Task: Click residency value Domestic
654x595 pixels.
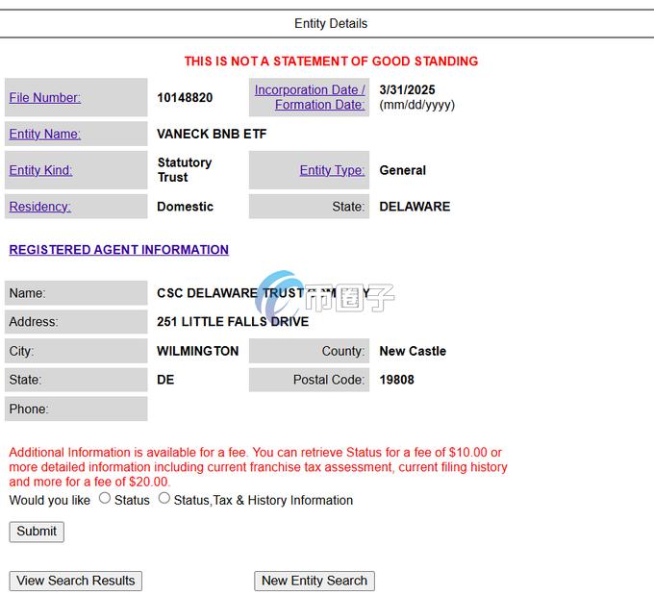Action: point(186,207)
